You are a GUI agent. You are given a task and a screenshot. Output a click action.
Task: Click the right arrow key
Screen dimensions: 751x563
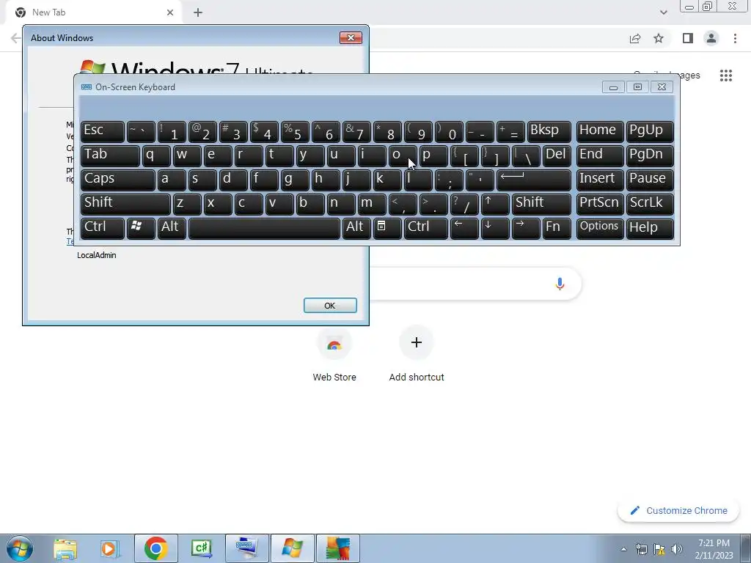pyautogui.click(x=526, y=228)
